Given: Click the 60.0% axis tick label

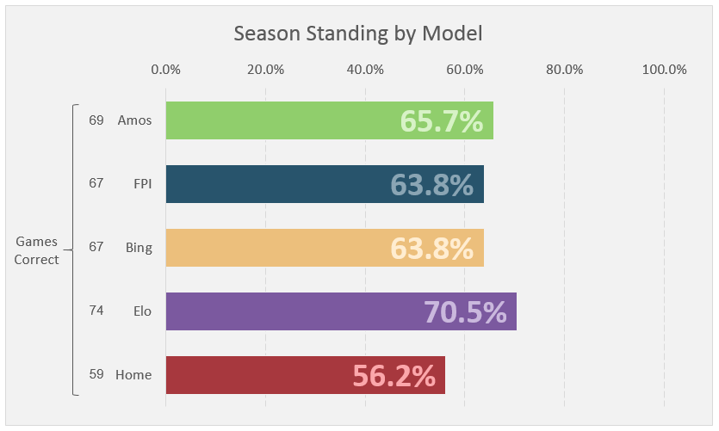Looking at the screenshot, I should click(465, 70).
